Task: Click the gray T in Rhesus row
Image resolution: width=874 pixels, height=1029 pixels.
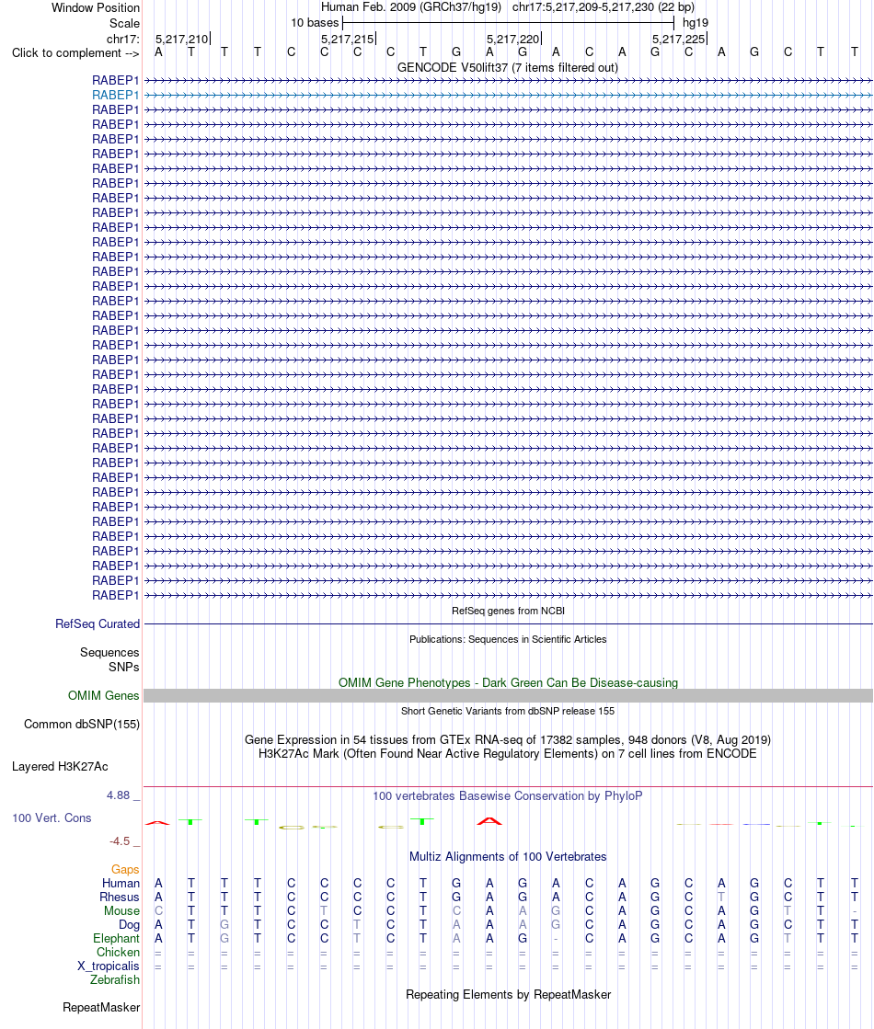Action: tap(721, 898)
